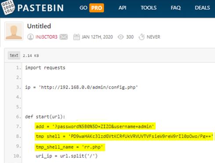Open the TOOLS menu item
The image size is (215, 163).
pyautogui.click(x=149, y=7)
